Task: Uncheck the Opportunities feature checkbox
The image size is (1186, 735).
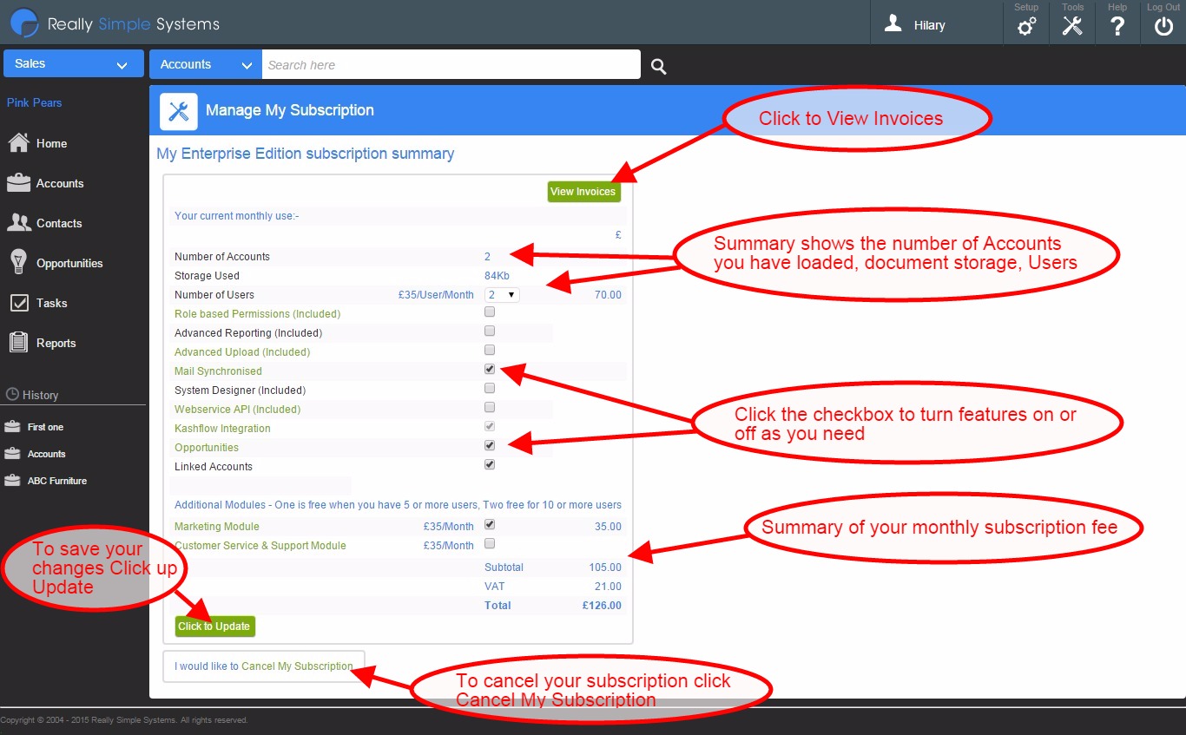Action: [x=490, y=445]
